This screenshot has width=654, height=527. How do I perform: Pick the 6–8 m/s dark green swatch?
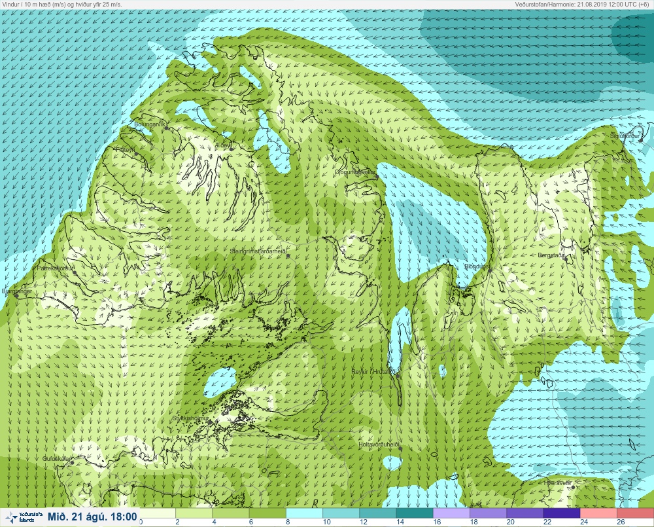click(x=267, y=513)
